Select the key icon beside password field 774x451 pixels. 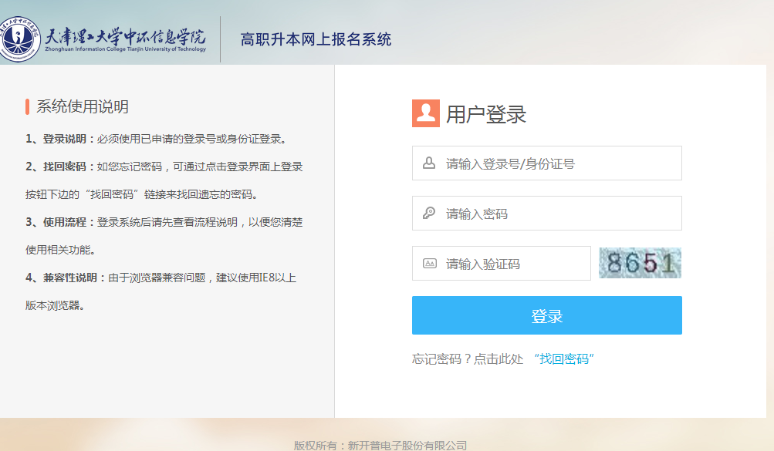pos(428,213)
